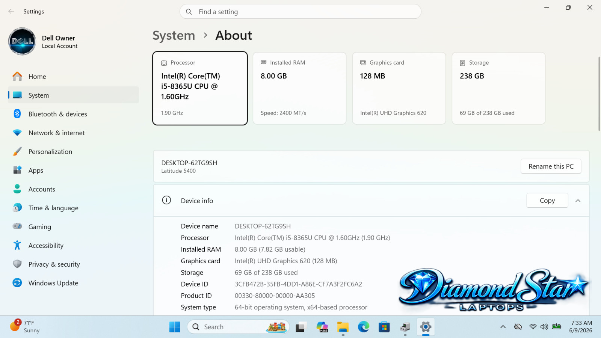
Task: Select the Graphics card info card
Action: click(x=399, y=88)
